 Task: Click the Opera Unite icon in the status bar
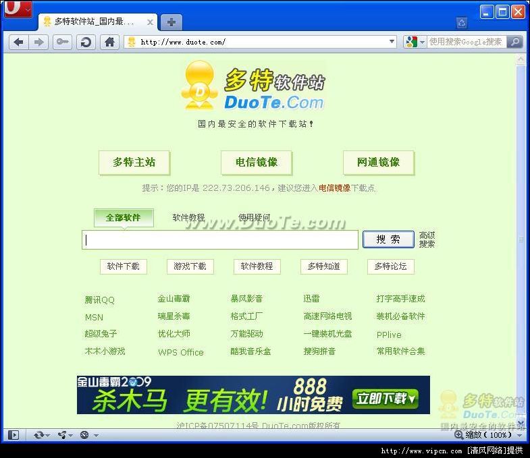62,434
